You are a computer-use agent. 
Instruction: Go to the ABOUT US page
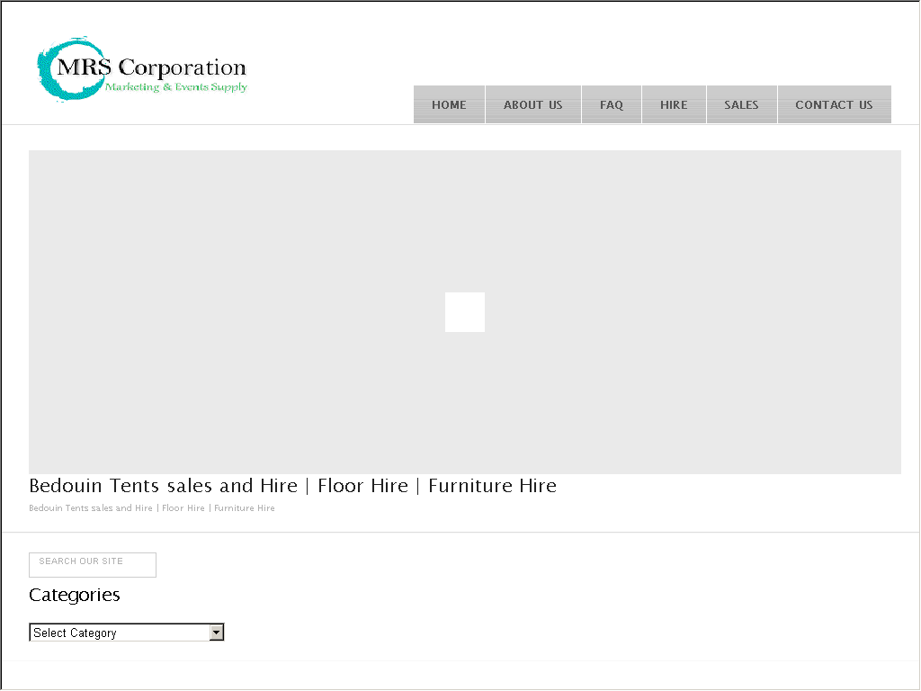tap(532, 104)
